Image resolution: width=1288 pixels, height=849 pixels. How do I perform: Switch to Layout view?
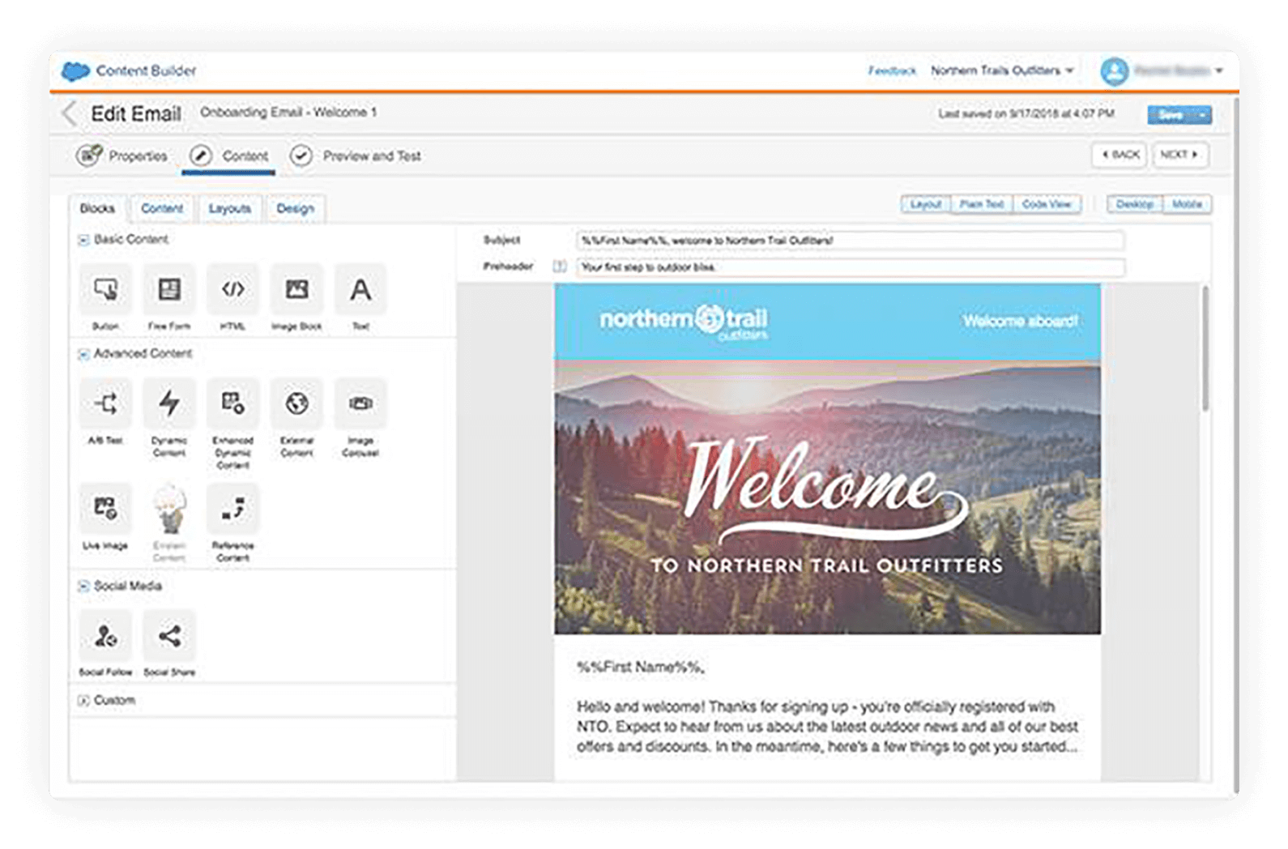coord(926,205)
